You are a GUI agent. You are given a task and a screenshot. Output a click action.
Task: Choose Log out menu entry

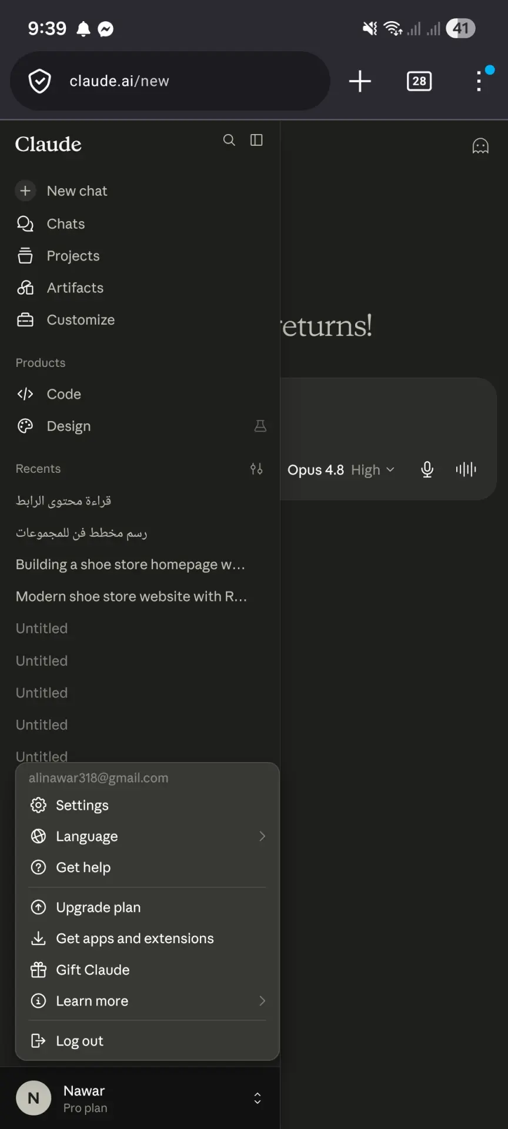(147, 1041)
